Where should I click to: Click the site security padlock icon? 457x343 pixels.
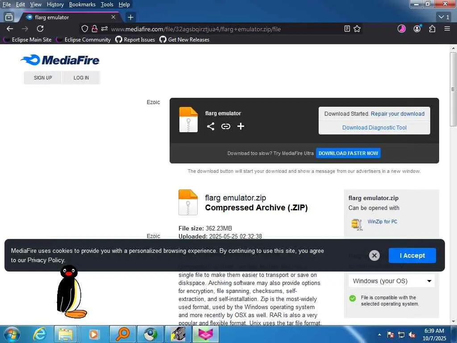(95, 29)
